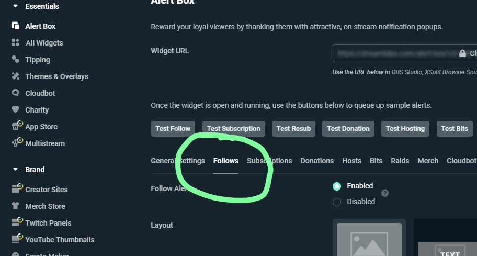Select the Disabled radio button
The height and width of the screenshot is (256, 477).
click(x=337, y=202)
